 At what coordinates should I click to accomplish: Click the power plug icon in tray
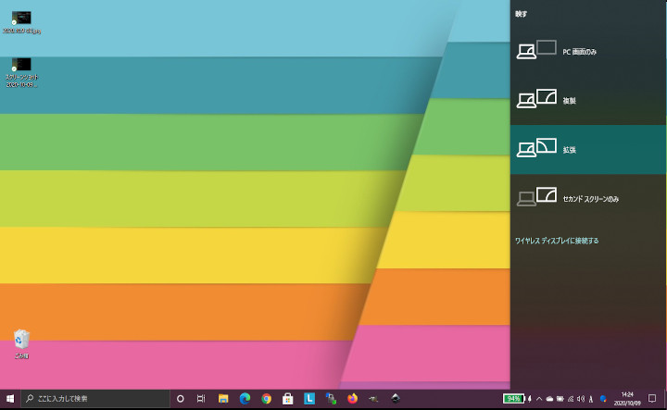tap(530, 399)
